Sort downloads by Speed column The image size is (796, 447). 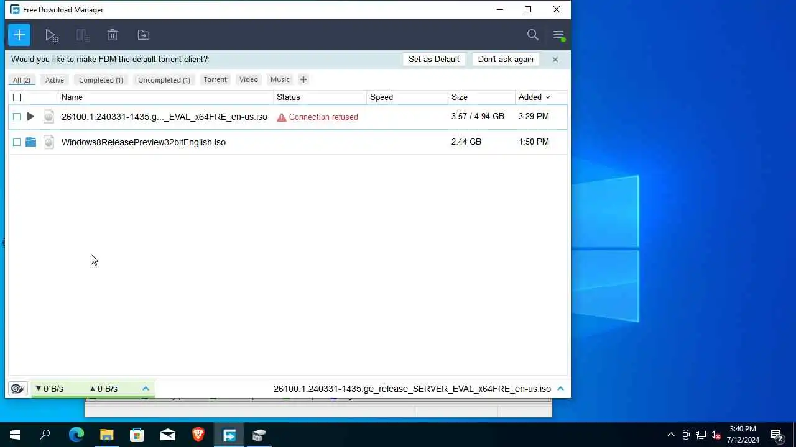tap(381, 97)
